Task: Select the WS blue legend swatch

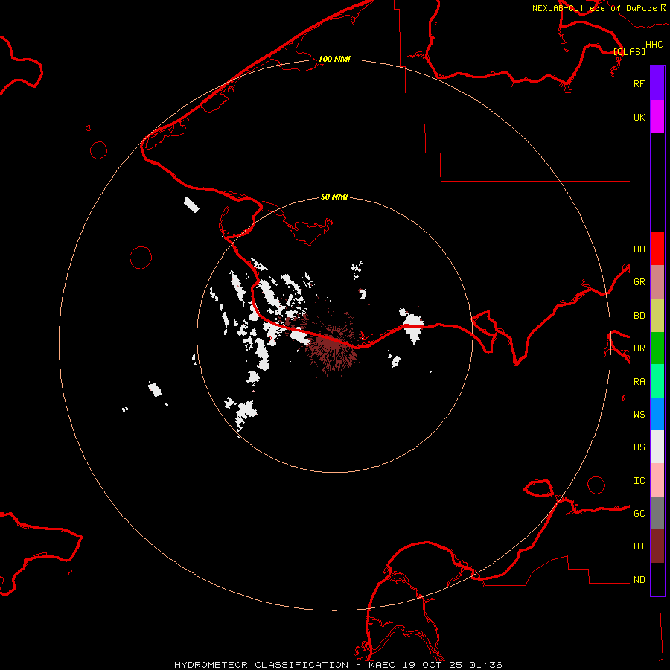Action: 657,414
